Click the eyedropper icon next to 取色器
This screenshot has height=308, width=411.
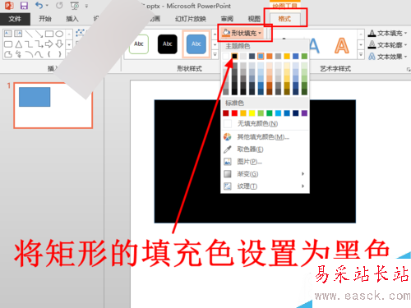coord(228,149)
